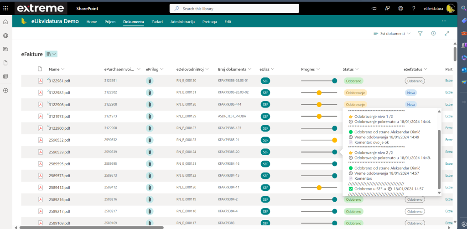Open the app launcher waffle icon
The width and height of the screenshot is (467, 229).
[x=5, y=8]
